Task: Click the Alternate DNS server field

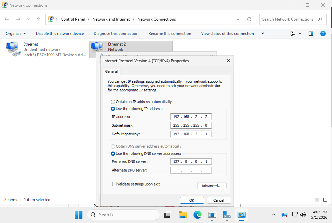Action: click(191, 170)
